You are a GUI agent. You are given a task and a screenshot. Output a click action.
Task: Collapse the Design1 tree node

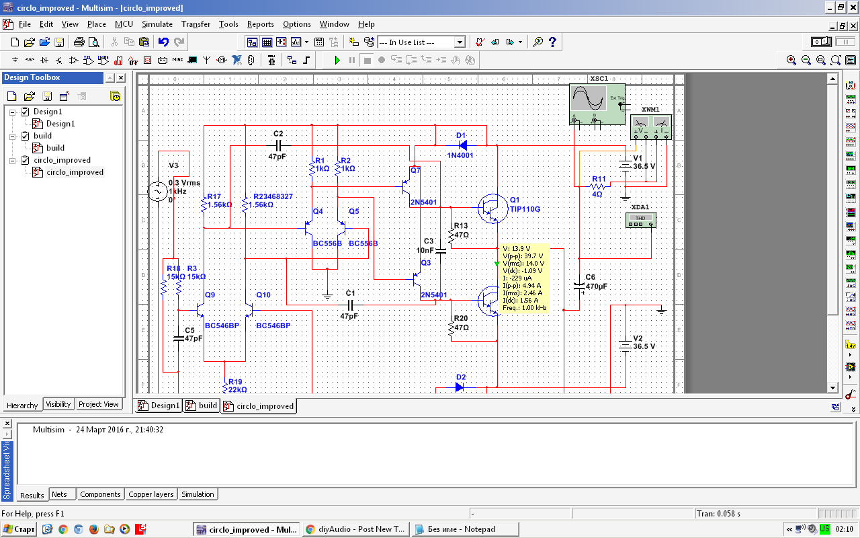pyautogui.click(x=12, y=112)
